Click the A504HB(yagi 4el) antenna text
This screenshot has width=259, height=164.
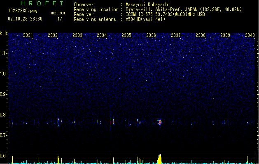145,19
